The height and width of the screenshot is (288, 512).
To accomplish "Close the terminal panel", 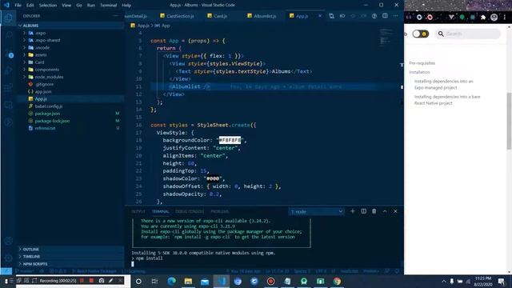I will click(x=395, y=211).
